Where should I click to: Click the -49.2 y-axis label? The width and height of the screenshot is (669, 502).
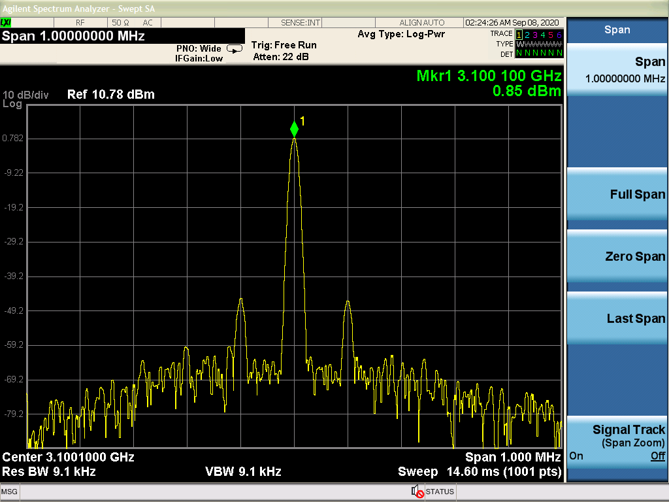pyautogui.click(x=14, y=310)
